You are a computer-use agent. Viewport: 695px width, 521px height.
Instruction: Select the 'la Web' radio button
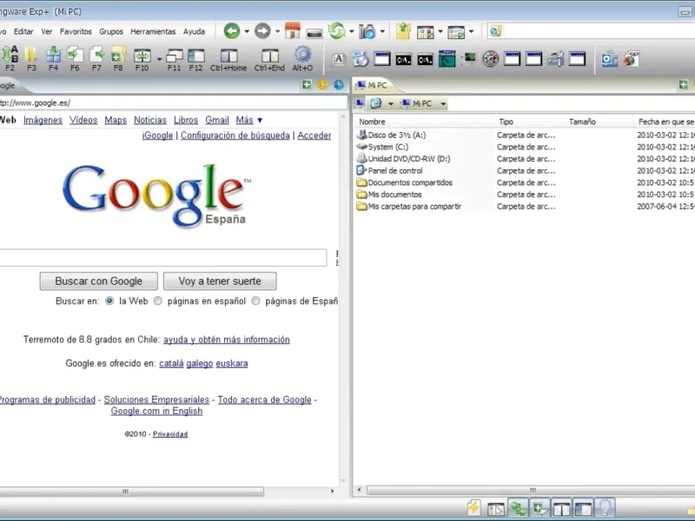pyautogui.click(x=109, y=300)
